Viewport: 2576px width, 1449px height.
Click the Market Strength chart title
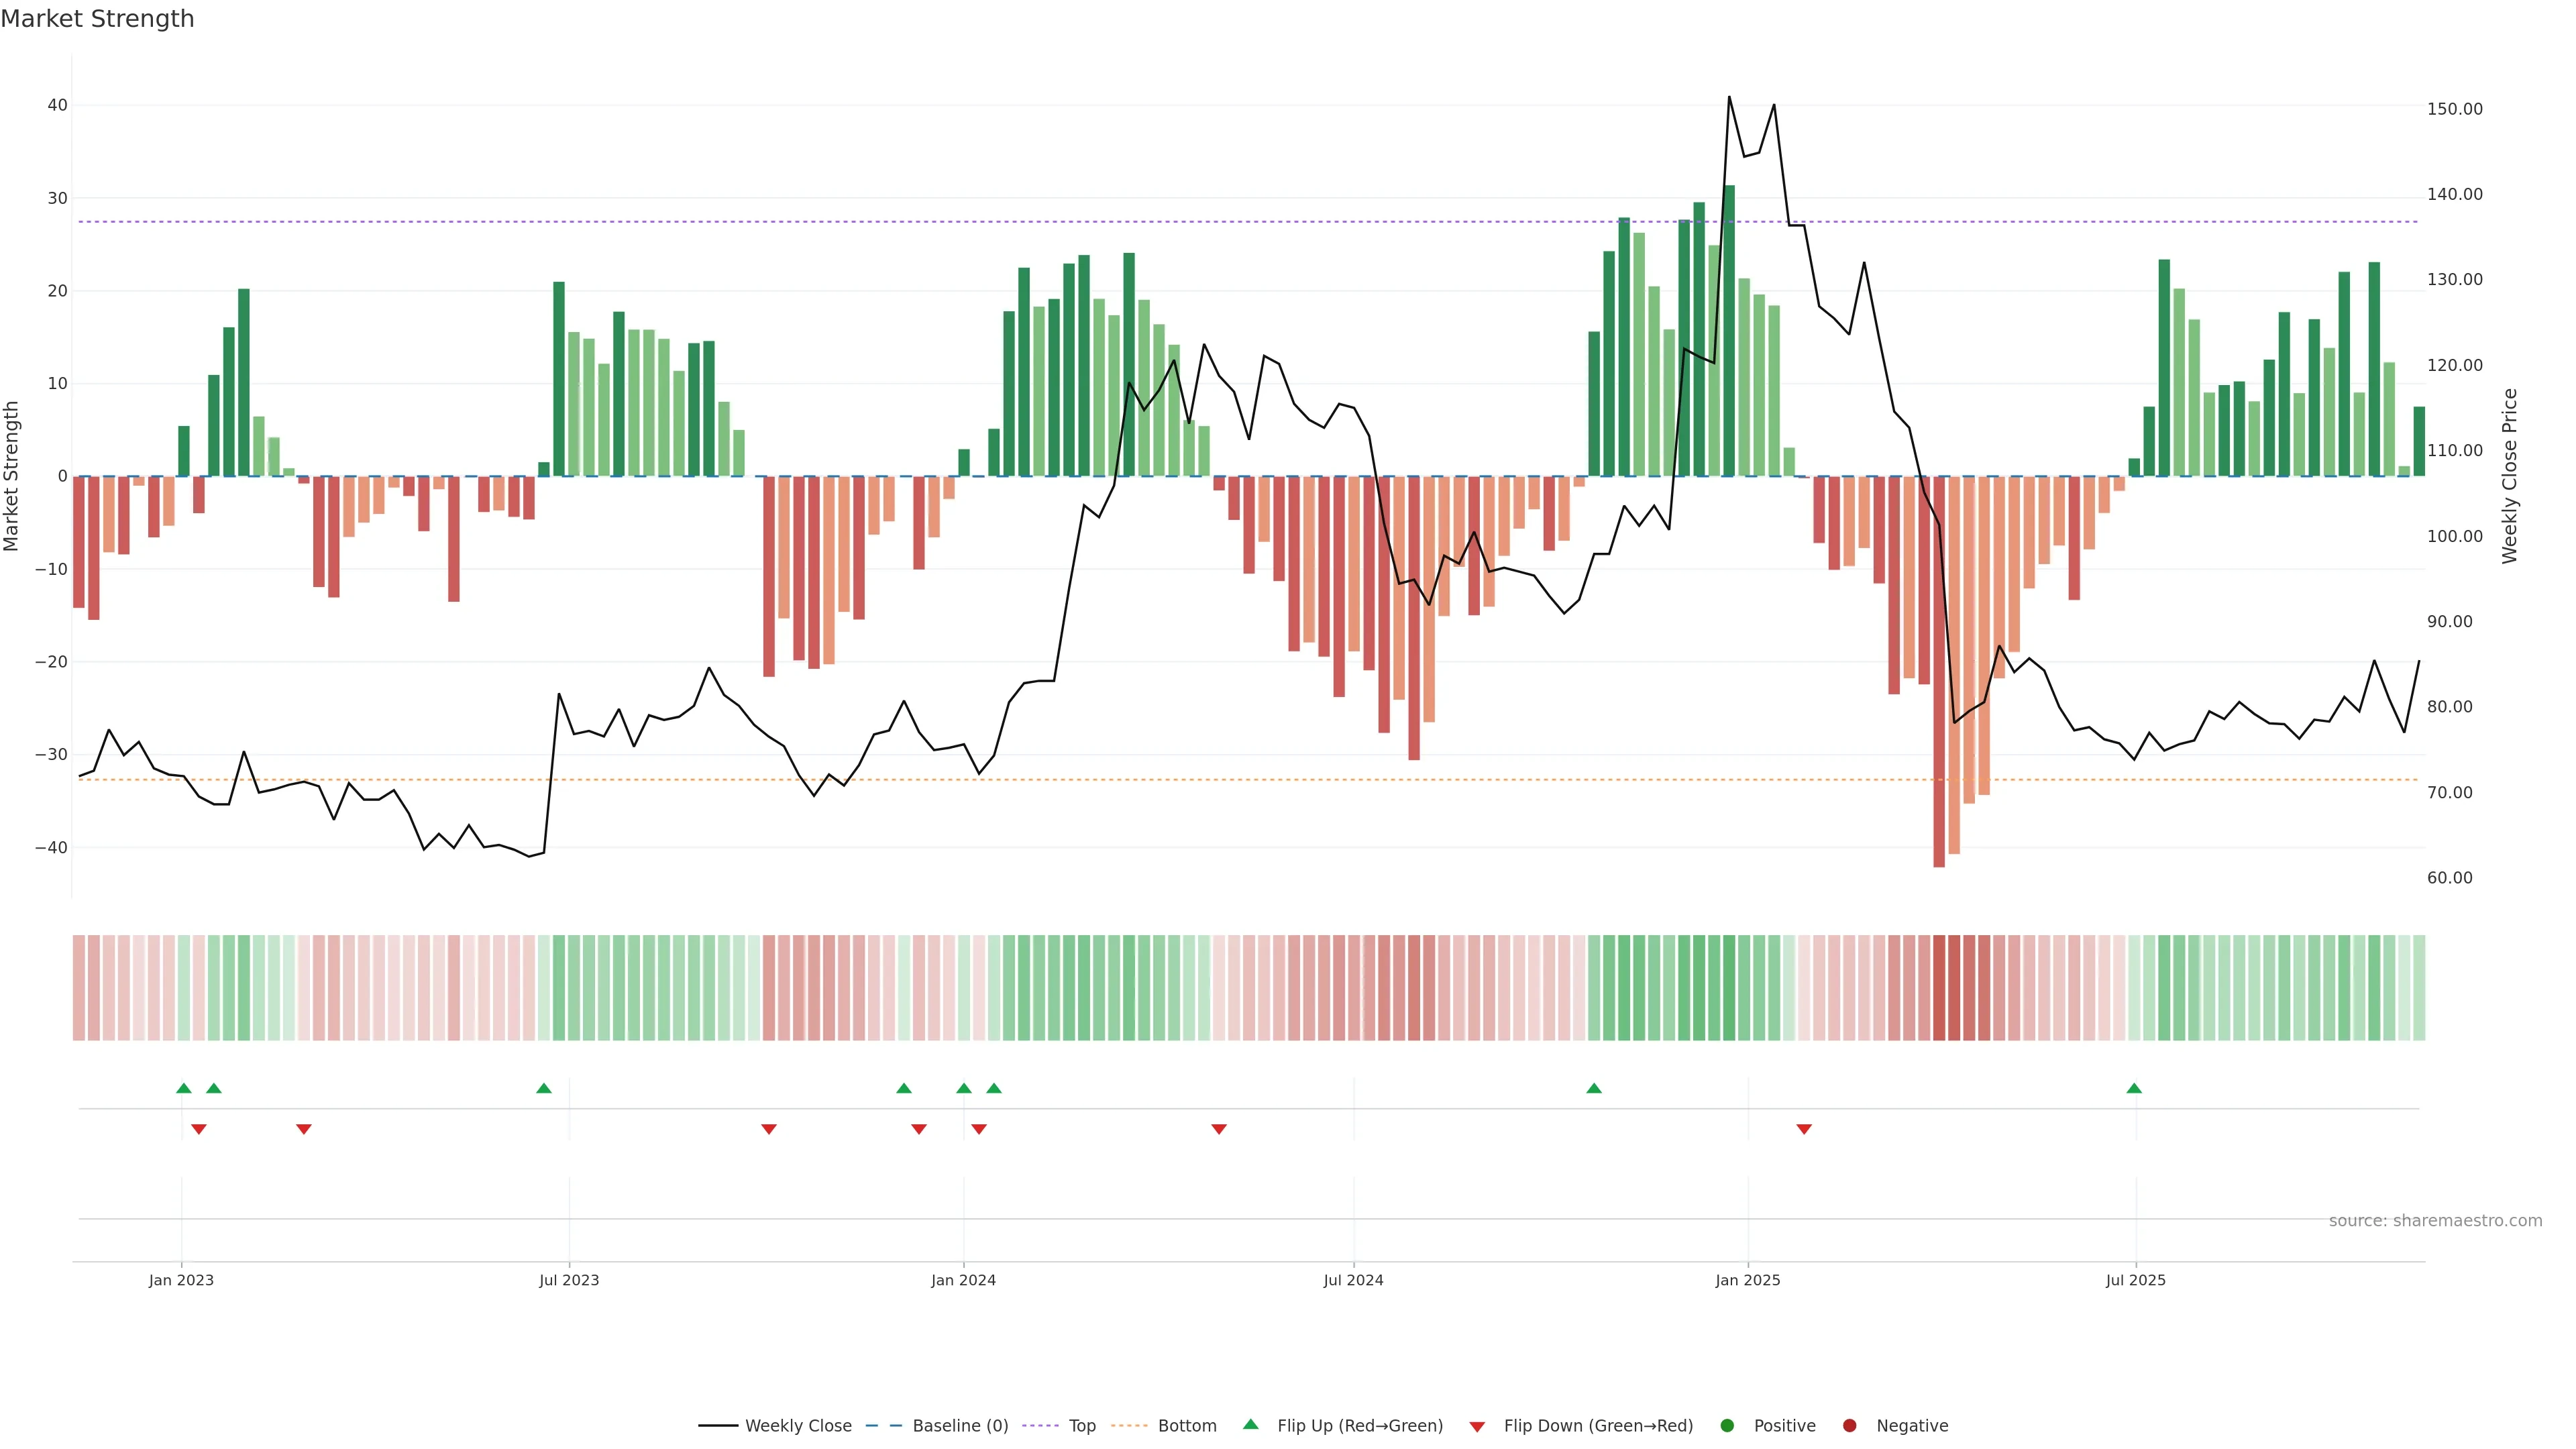tap(97, 19)
